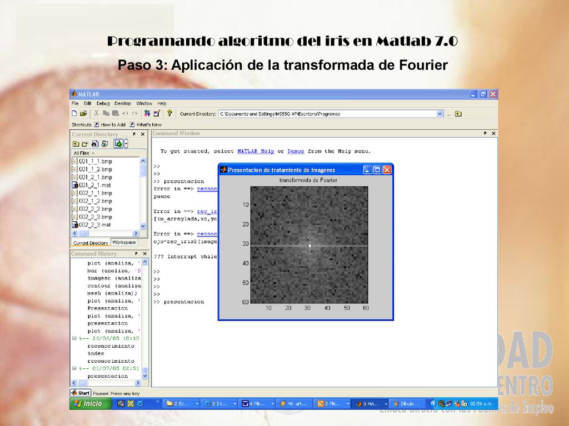Find files using the binoculars icon

point(94,144)
